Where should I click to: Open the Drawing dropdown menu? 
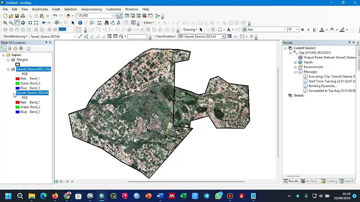(190, 29)
